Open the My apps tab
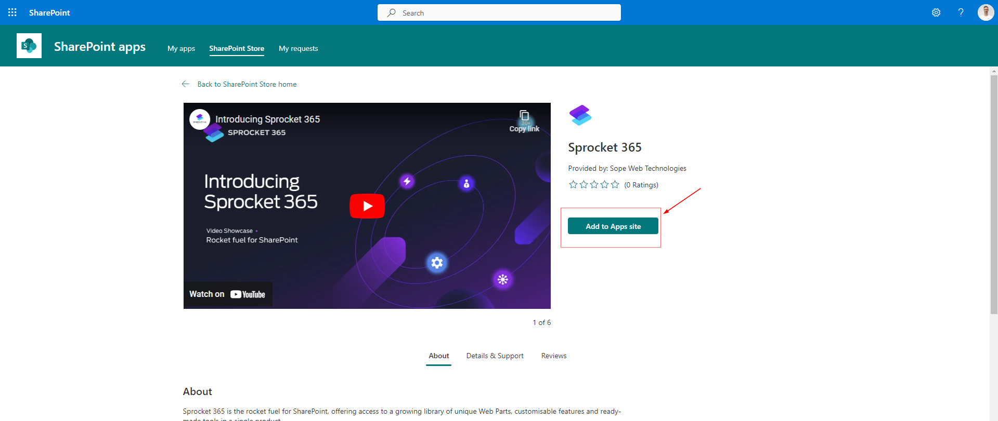This screenshot has width=998, height=421. [x=181, y=48]
